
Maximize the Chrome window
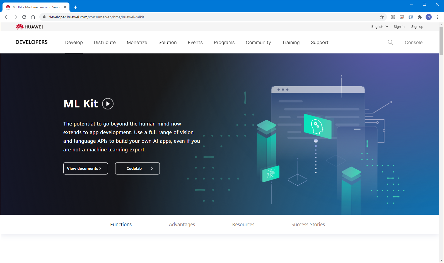pyautogui.click(x=424, y=4)
